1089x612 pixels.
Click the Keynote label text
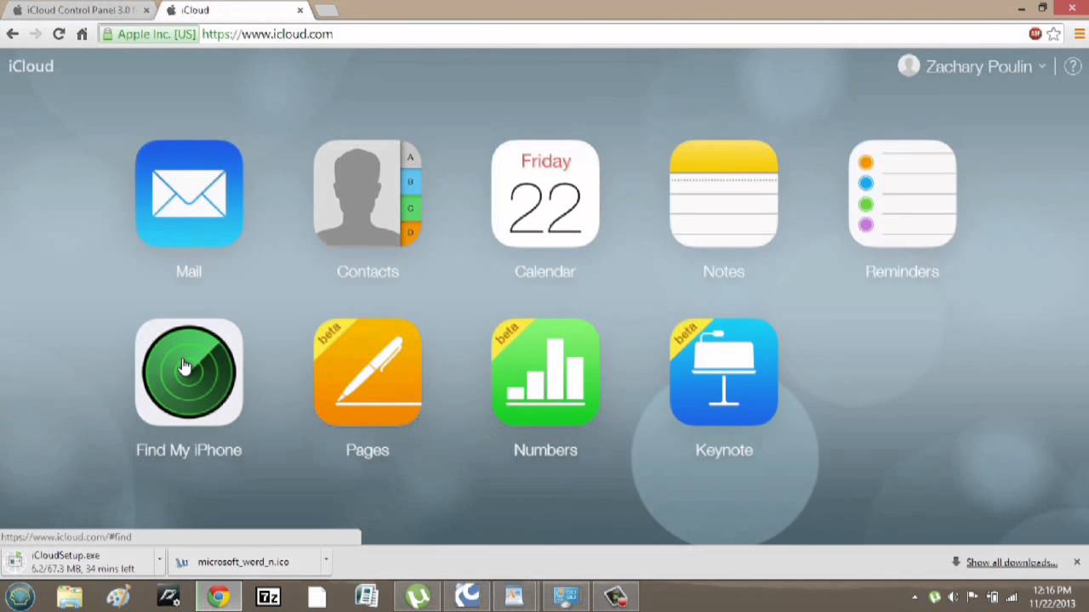[x=724, y=450]
